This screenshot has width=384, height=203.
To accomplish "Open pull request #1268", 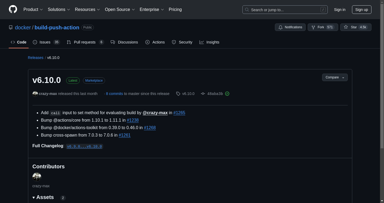I will 150,128.
